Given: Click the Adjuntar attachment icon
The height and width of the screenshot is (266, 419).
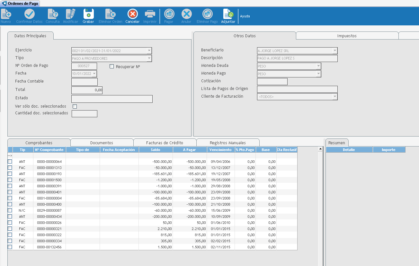Looking at the screenshot, I should coord(228,14).
